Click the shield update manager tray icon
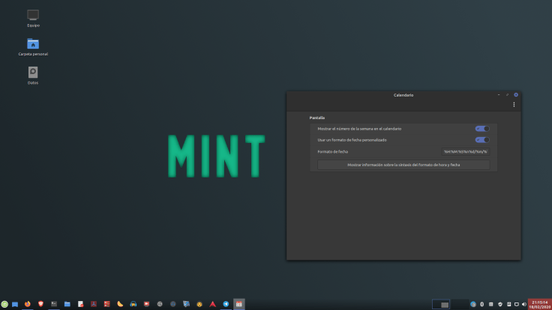The image size is (552, 310). pos(499,304)
